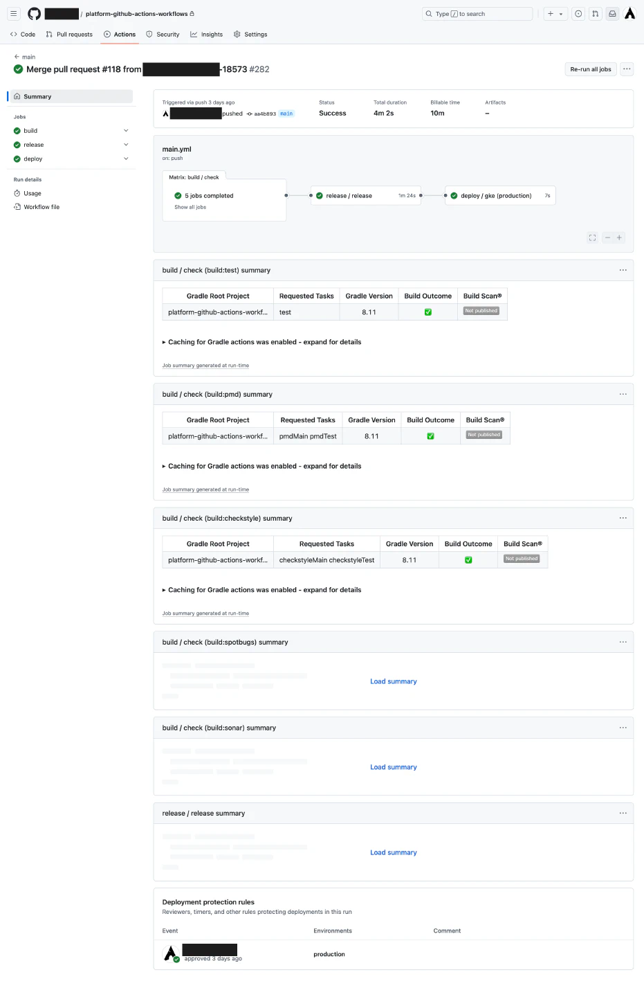Zoom in the workflow graph
Screen dimensions: 644x997
619,237
